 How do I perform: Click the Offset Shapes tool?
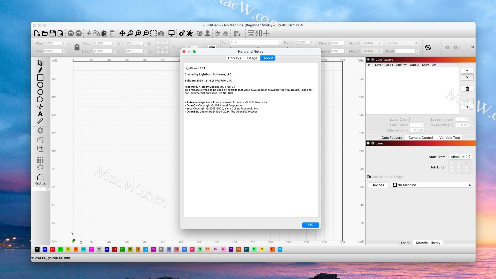(40, 130)
